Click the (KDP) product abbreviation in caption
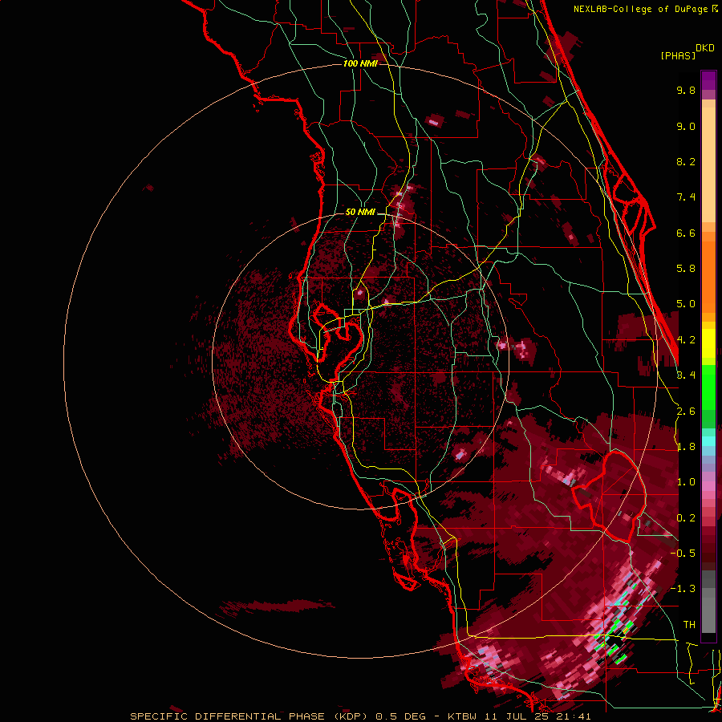722x722 pixels. [351, 716]
